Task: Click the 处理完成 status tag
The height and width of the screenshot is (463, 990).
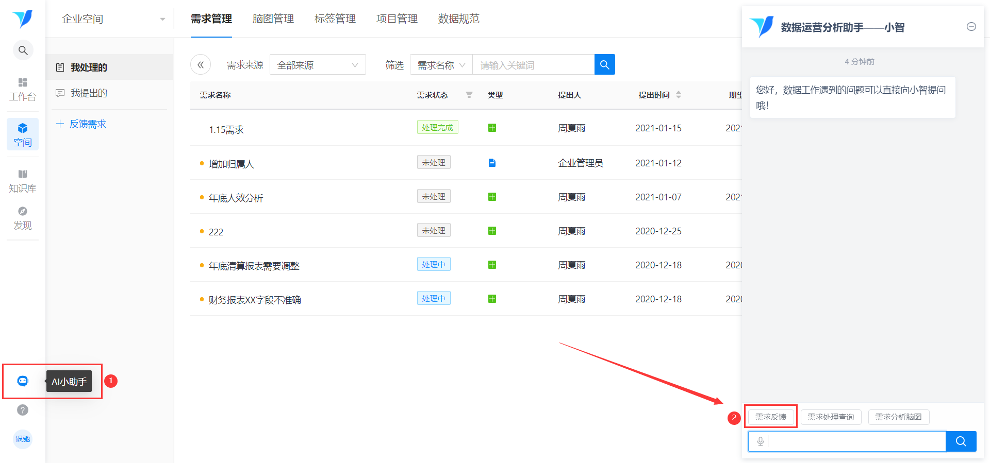Action: pos(437,127)
